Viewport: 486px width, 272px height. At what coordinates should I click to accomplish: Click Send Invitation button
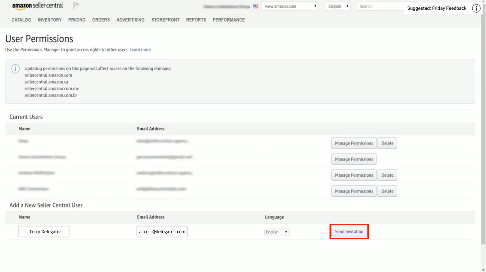[349, 232]
